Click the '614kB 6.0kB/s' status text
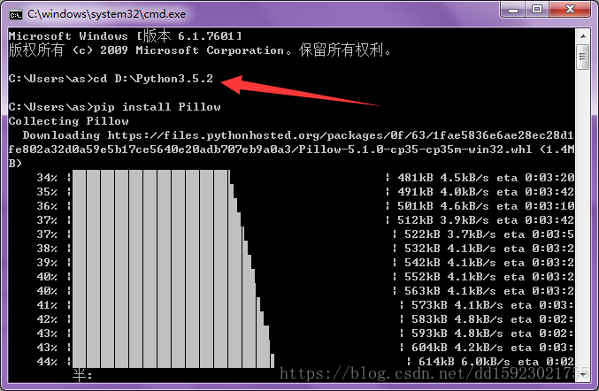Screen dimensions: 599x391 (x=465, y=361)
